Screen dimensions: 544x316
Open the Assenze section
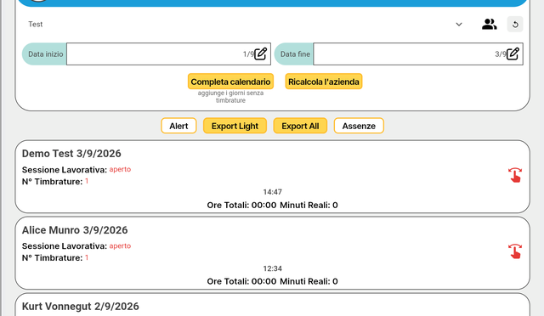359,126
